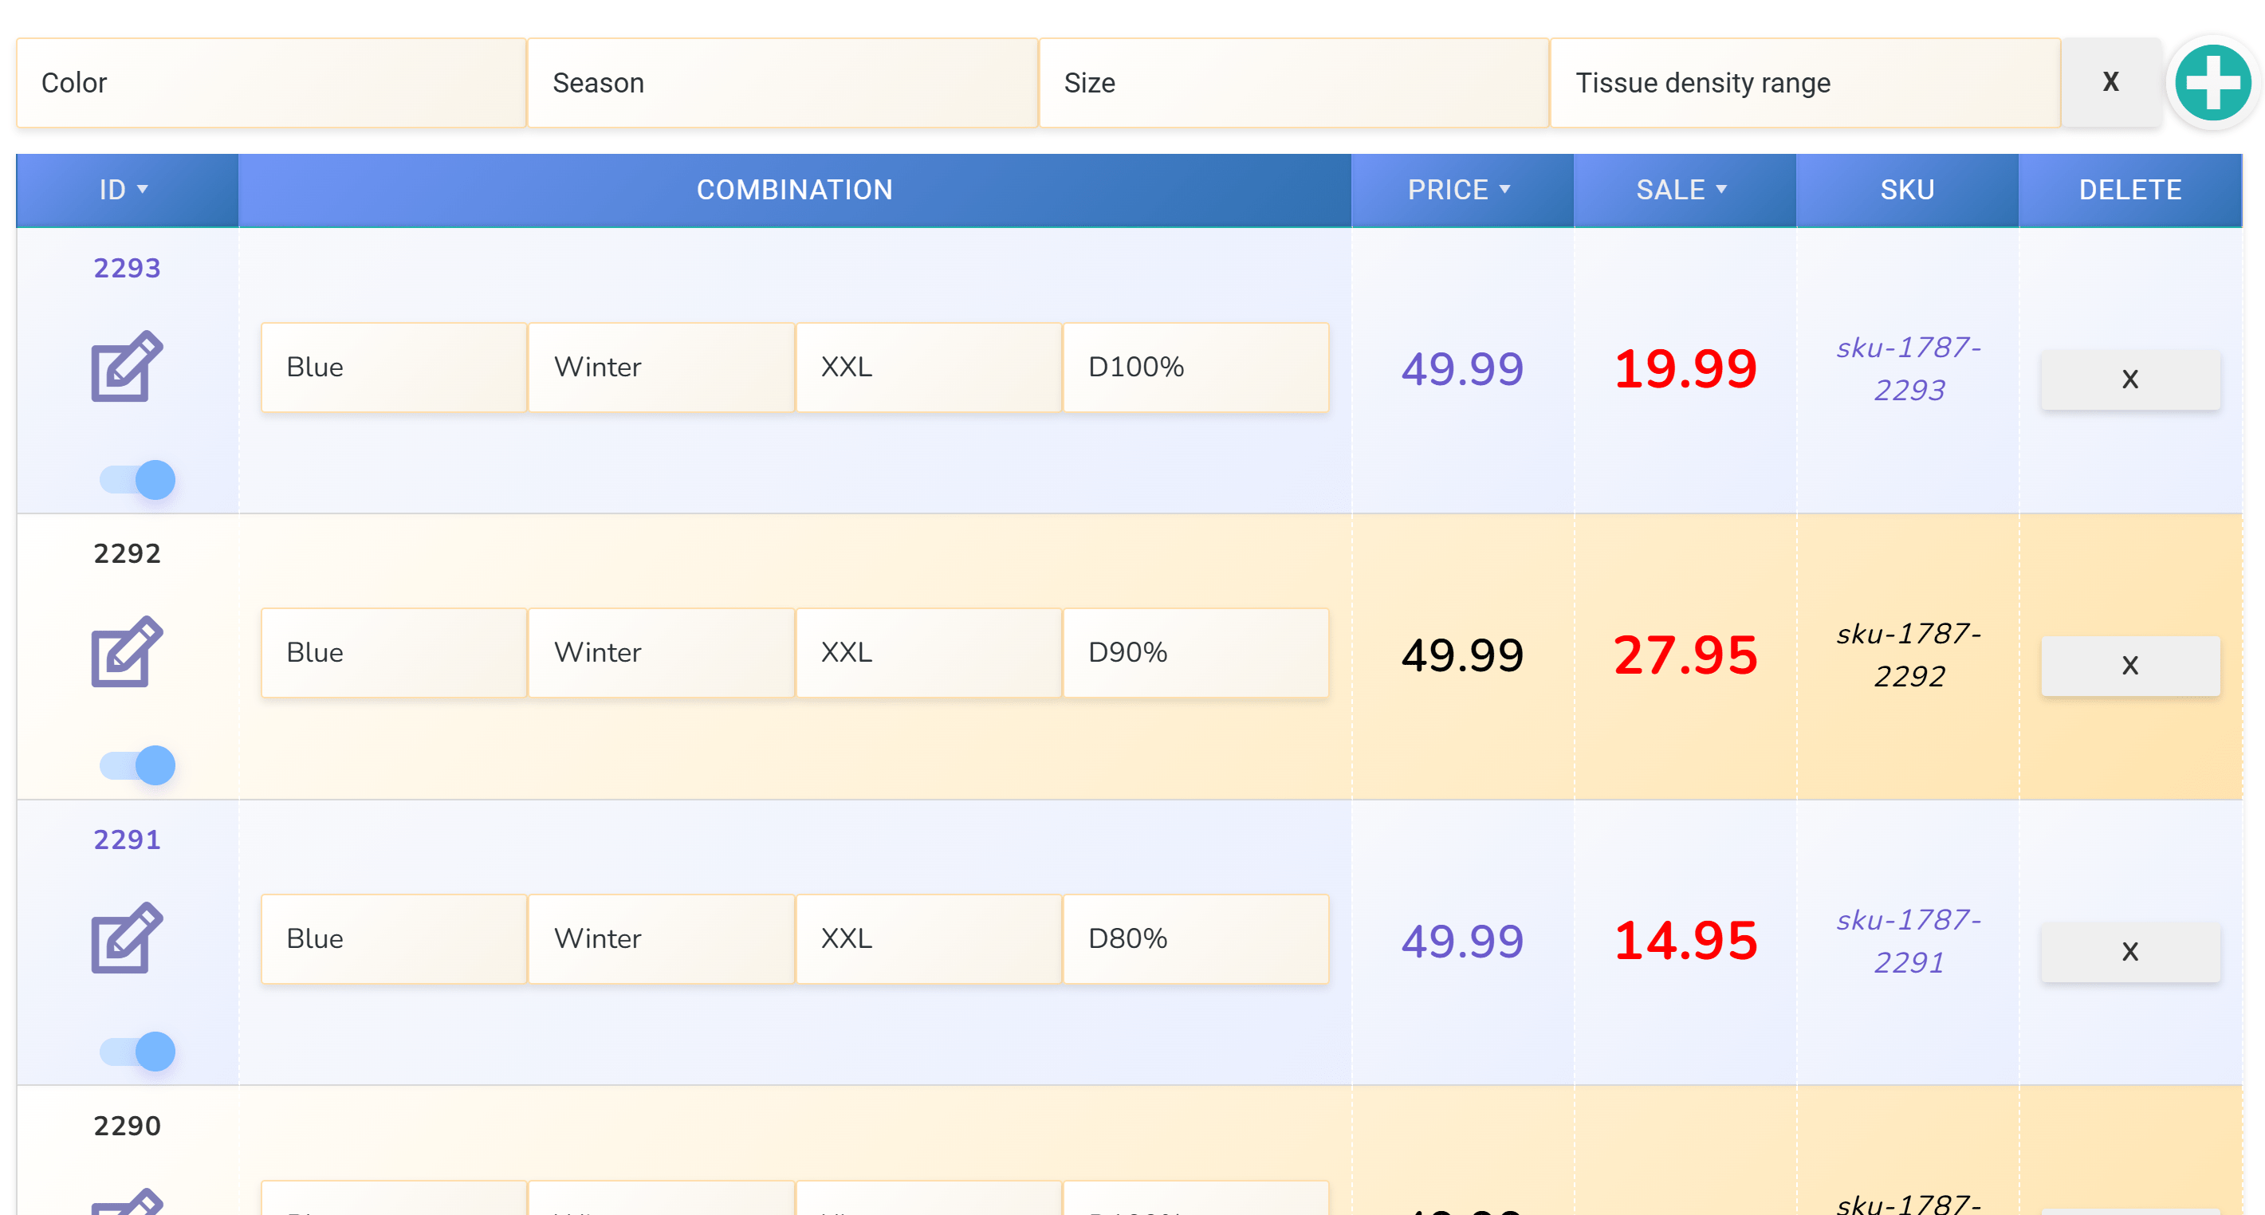Open edit icon for combination 2292
This screenshot has height=1215, width=2265.
pyautogui.click(x=127, y=652)
